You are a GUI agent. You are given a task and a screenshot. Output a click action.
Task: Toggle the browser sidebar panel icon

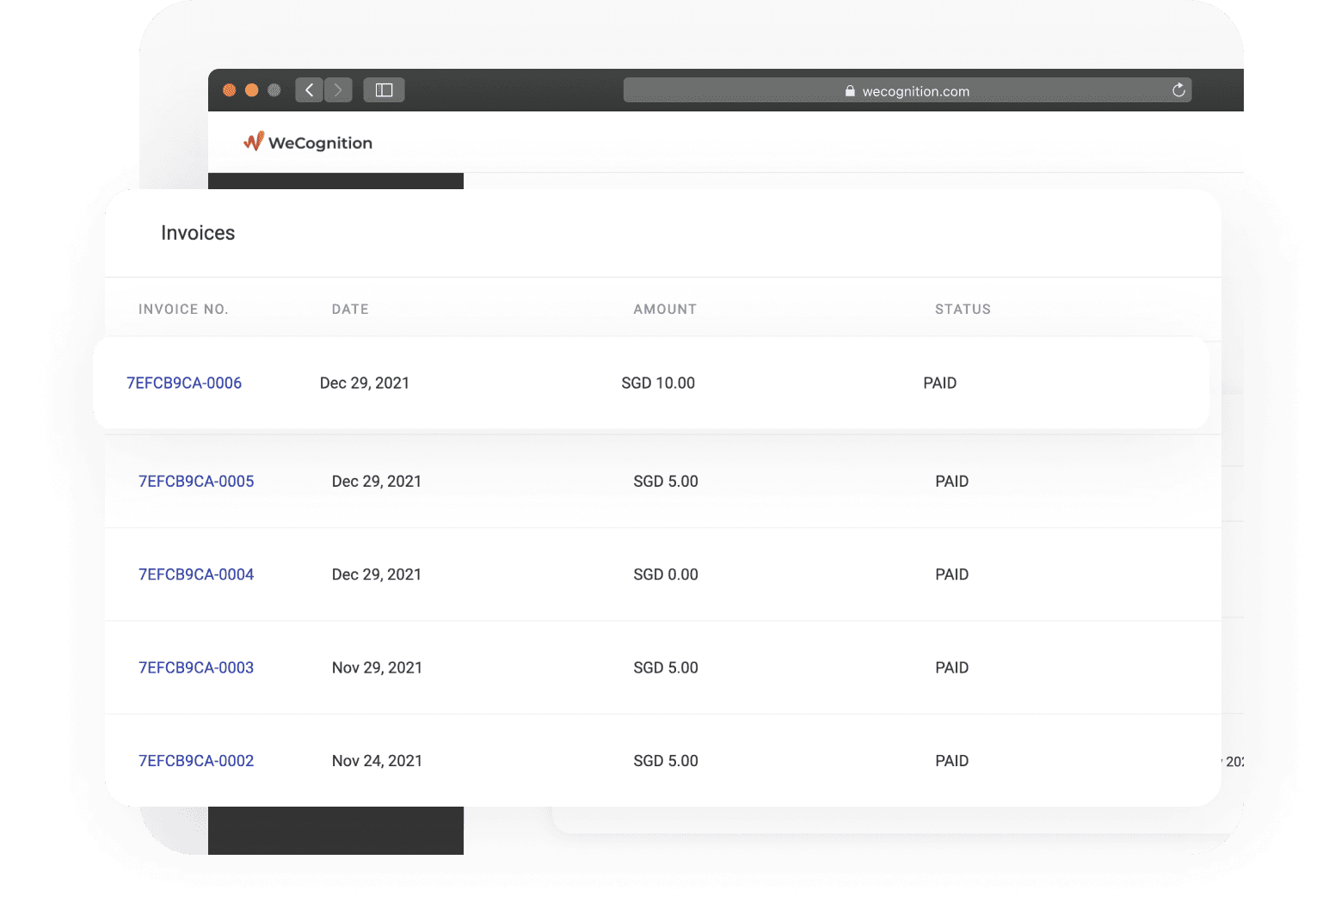tap(384, 90)
